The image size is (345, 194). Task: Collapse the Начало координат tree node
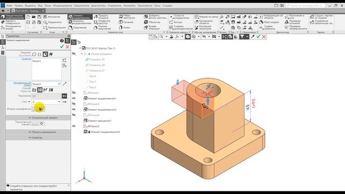[82, 54]
